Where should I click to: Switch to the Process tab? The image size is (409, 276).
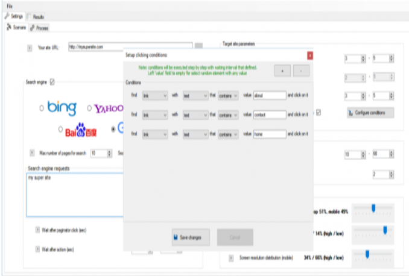(x=40, y=28)
